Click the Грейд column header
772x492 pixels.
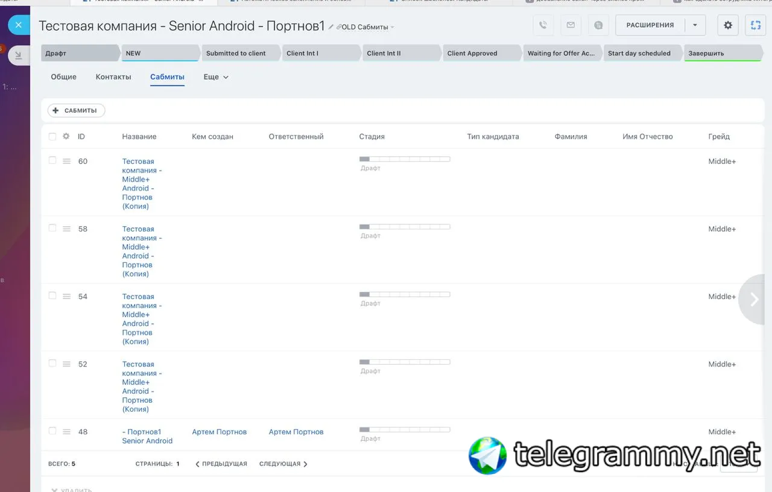click(x=719, y=137)
